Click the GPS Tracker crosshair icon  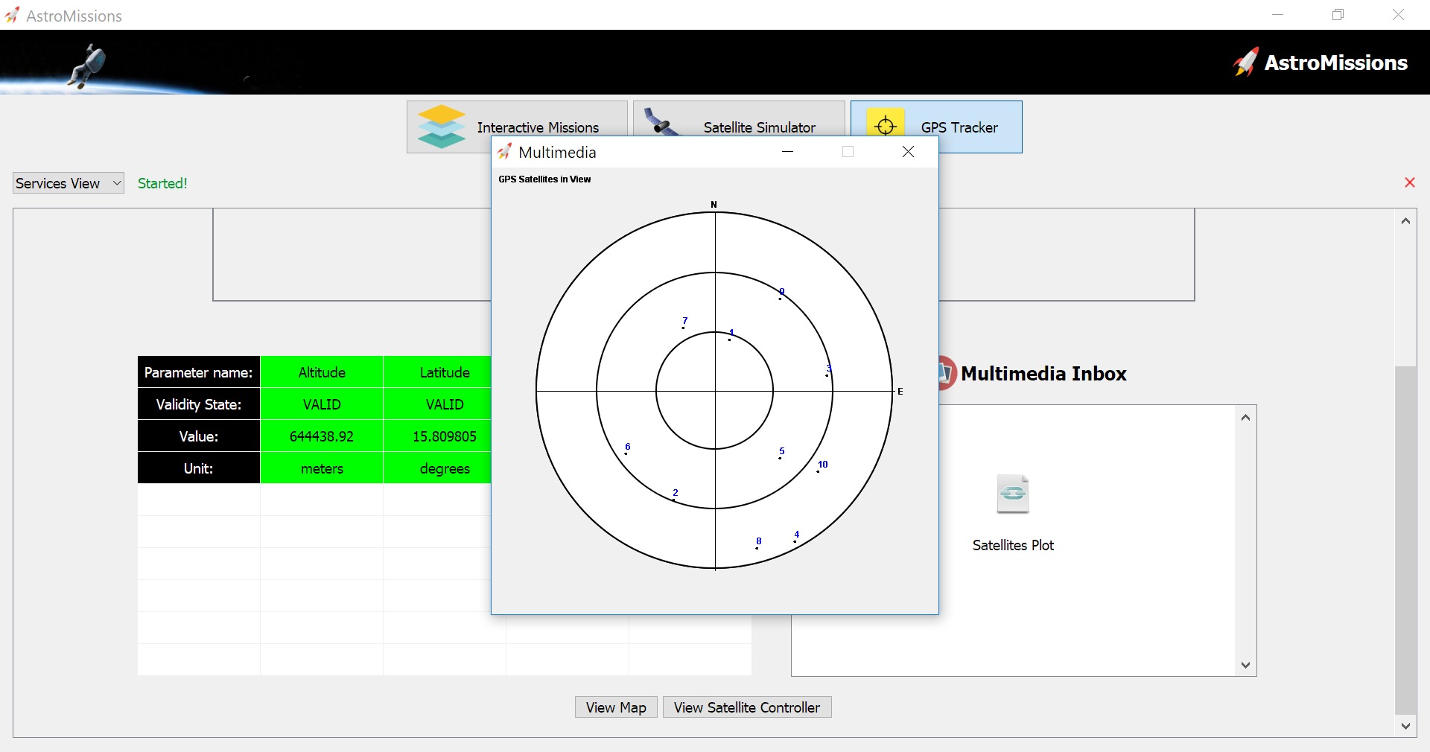tap(885, 124)
